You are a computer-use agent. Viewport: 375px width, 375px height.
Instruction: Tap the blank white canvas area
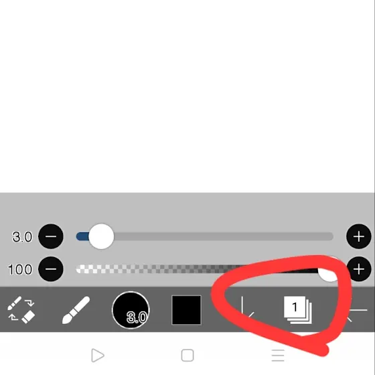(x=187, y=96)
